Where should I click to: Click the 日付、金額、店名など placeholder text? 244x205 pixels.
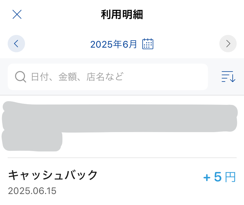(x=77, y=77)
